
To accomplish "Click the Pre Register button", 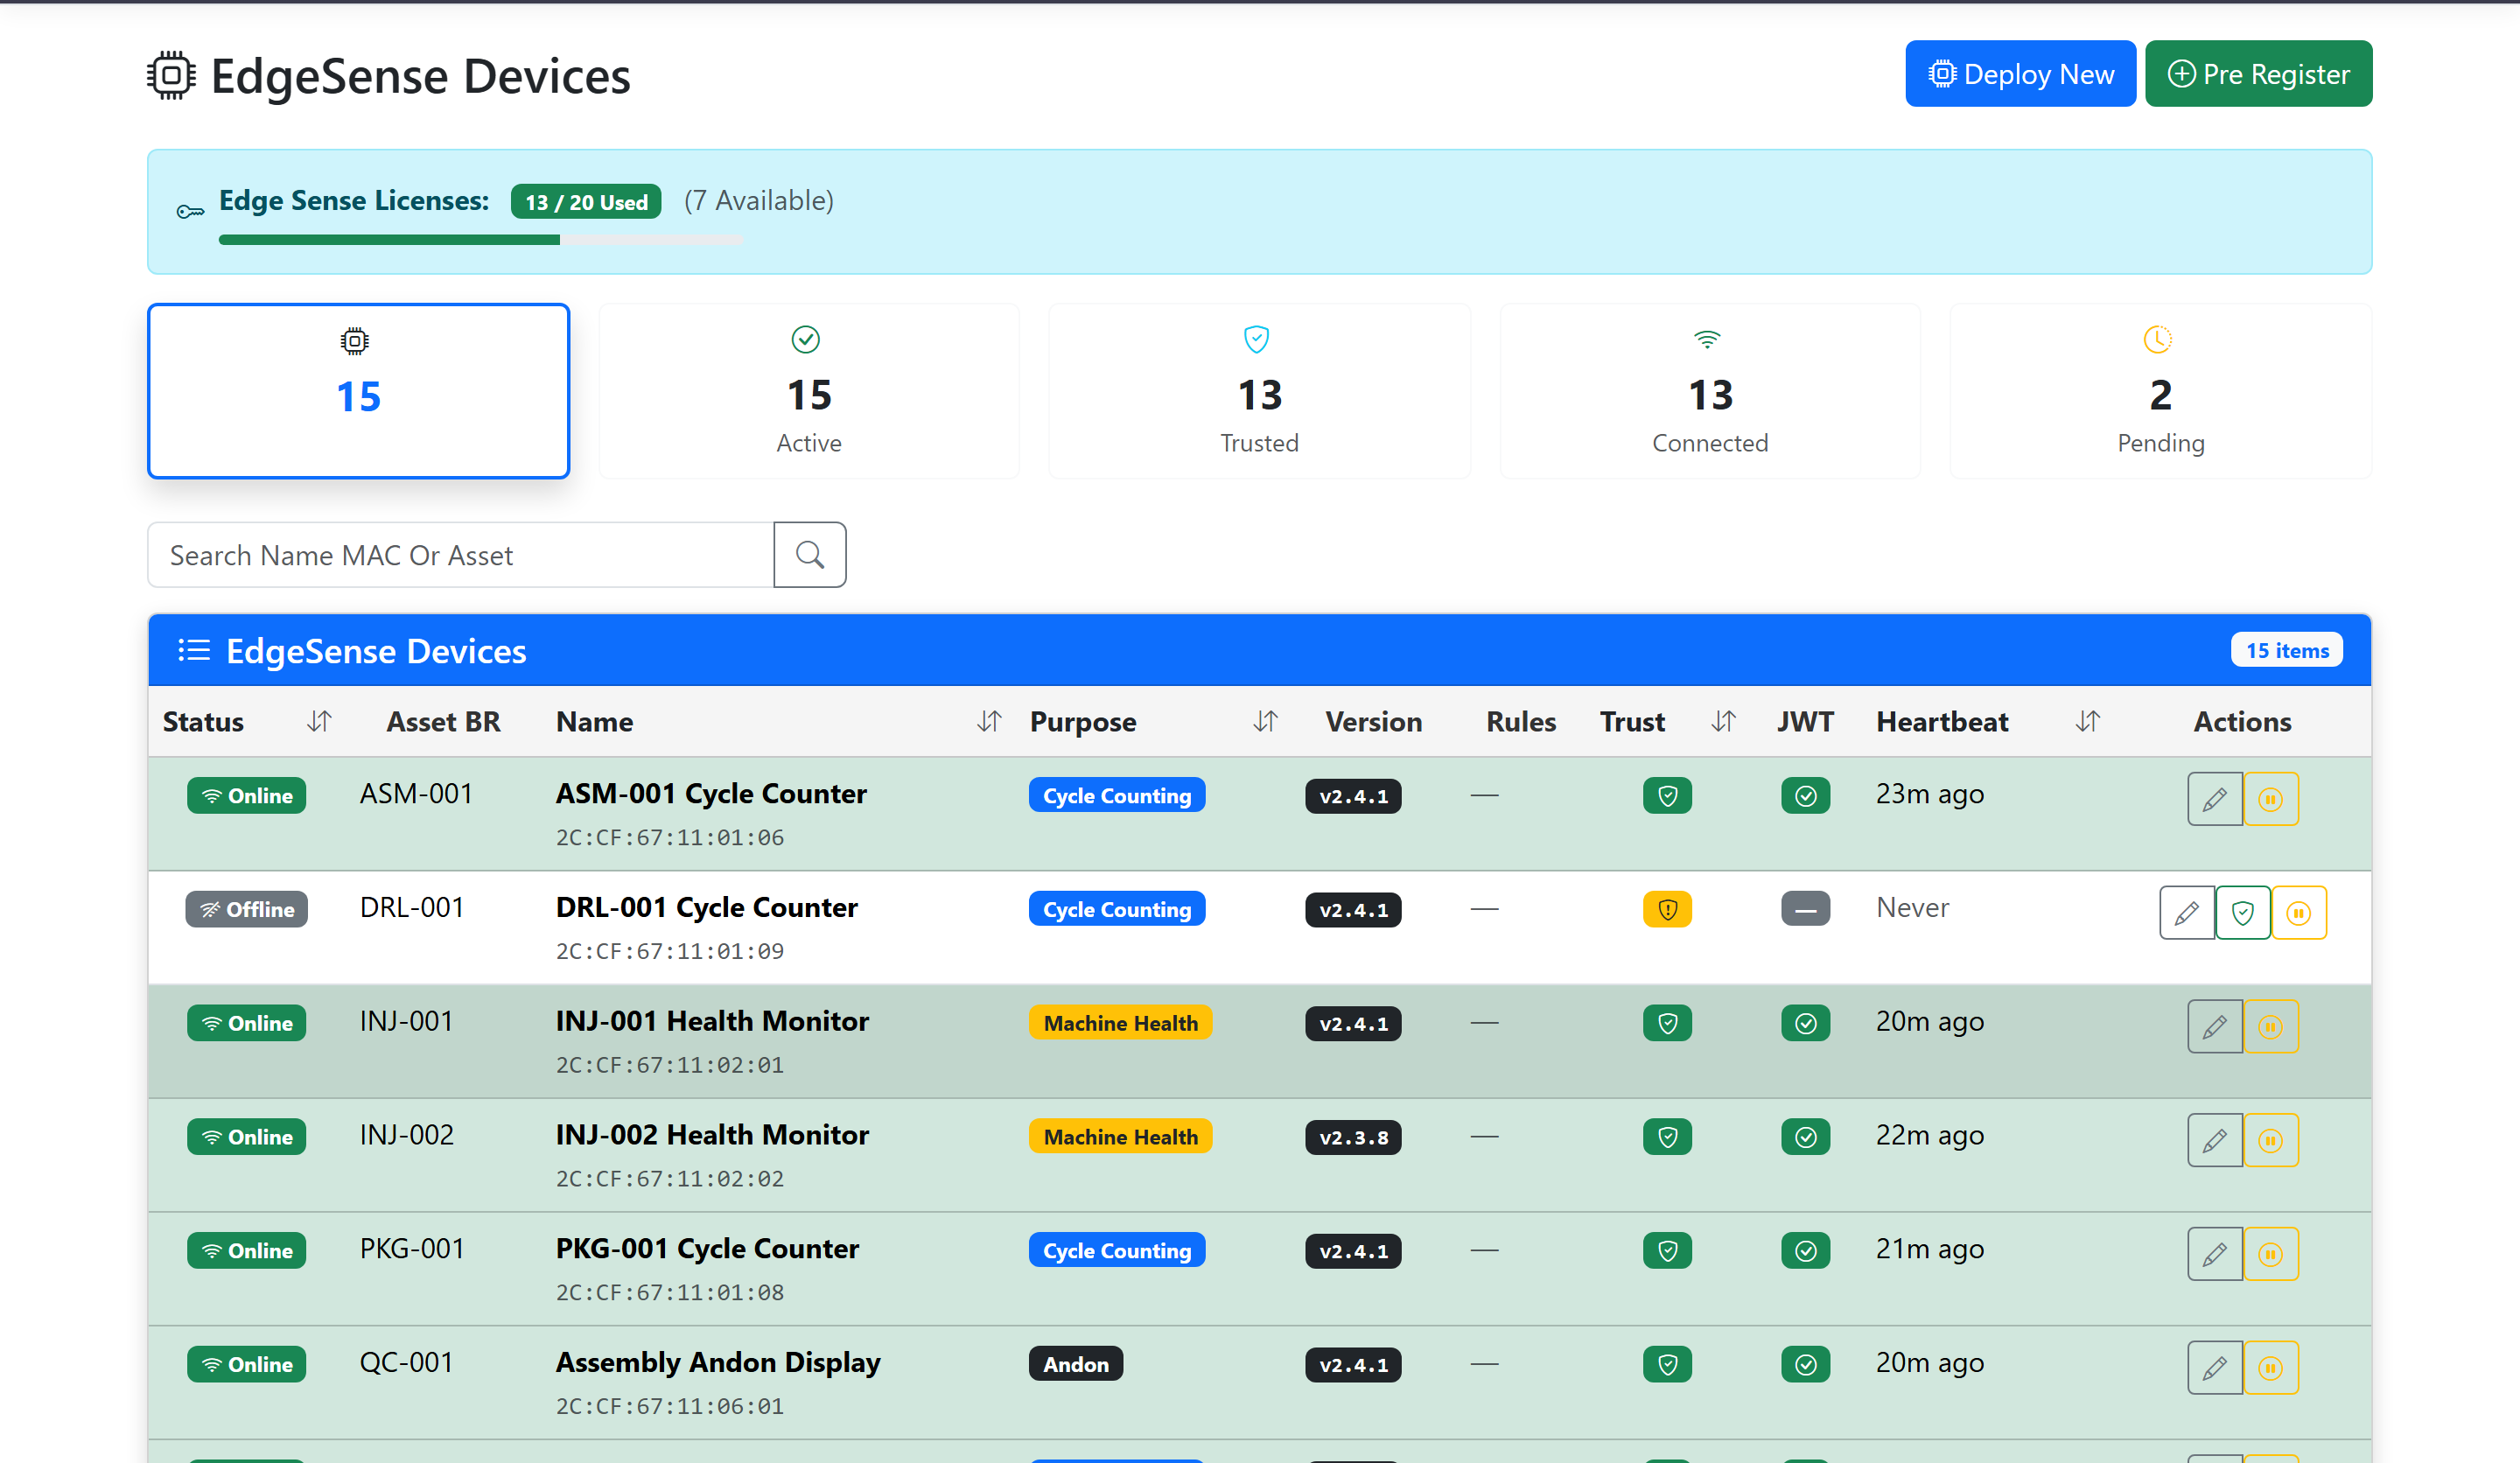I will click(2258, 74).
